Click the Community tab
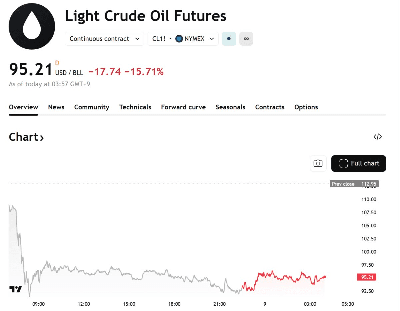The image size is (400, 311). (92, 107)
